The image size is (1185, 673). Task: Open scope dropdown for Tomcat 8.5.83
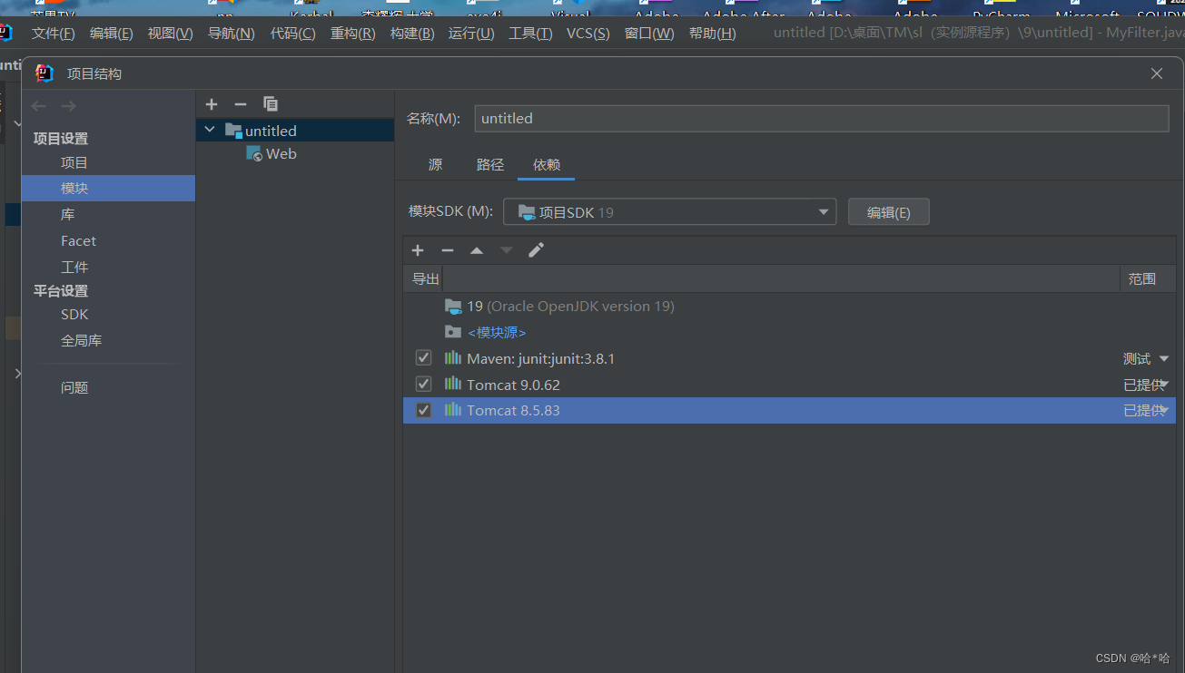(1164, 410)
